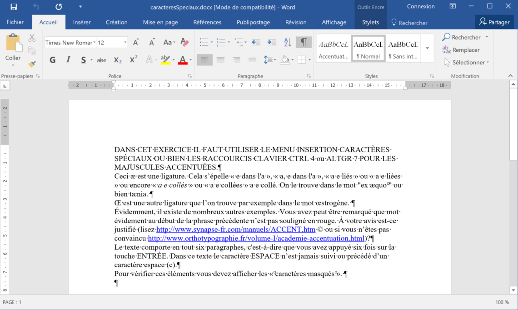Open the font color dropdown arrow
This screenshot has height=310, width=518.
click(191, 60)
